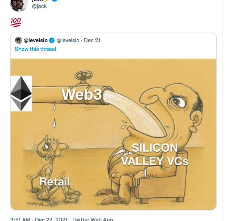Click the SILICON VALLEY VCs caption
Screen dimensions: 229x221
(155, 154)
